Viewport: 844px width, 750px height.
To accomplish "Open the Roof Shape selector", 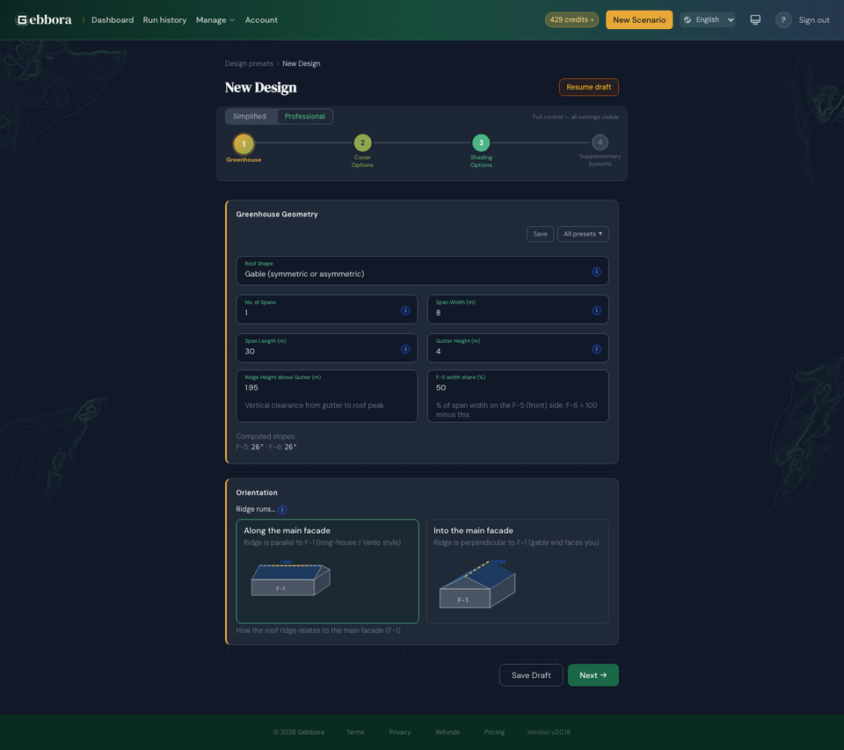I will pos(422,271).
